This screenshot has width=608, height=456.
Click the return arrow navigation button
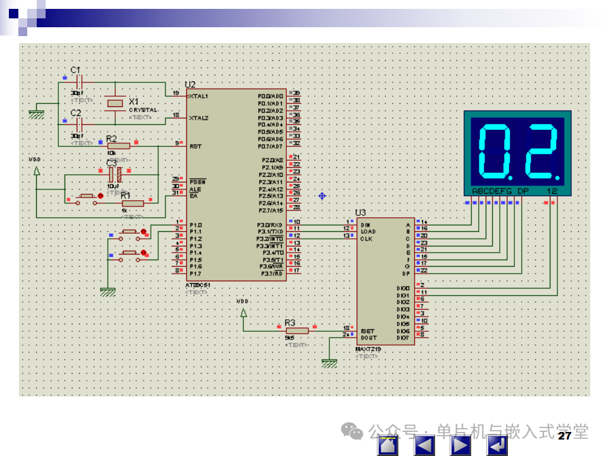click(497, 445)
